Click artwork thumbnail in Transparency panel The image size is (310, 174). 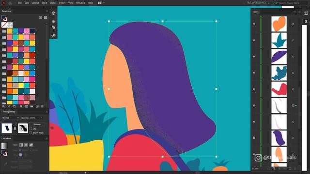point(7,128)
